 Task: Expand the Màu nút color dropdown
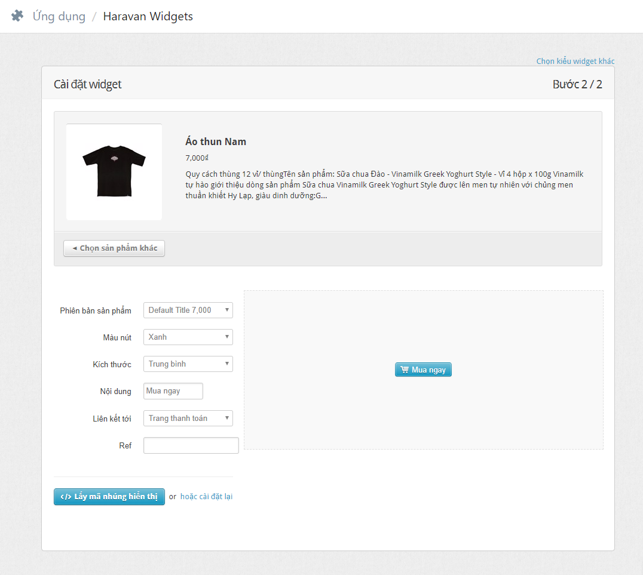click(x=188, y=337)
